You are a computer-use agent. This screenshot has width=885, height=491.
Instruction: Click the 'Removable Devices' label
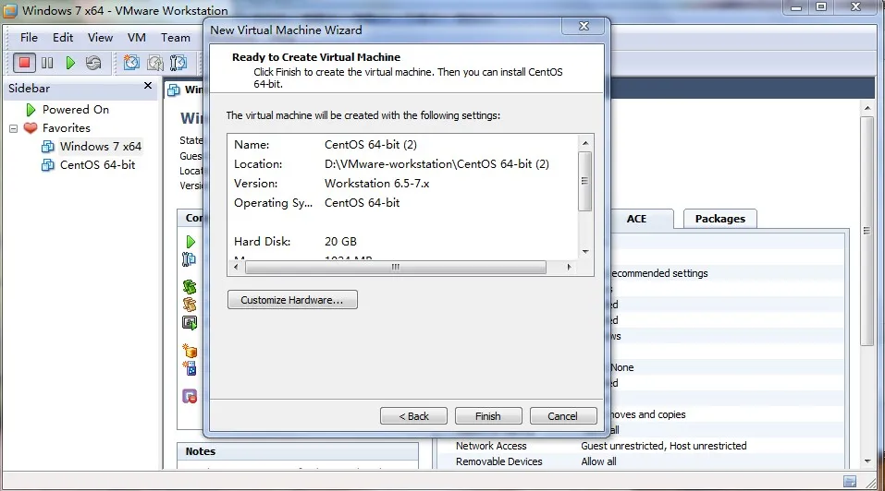tap(499, 461)
